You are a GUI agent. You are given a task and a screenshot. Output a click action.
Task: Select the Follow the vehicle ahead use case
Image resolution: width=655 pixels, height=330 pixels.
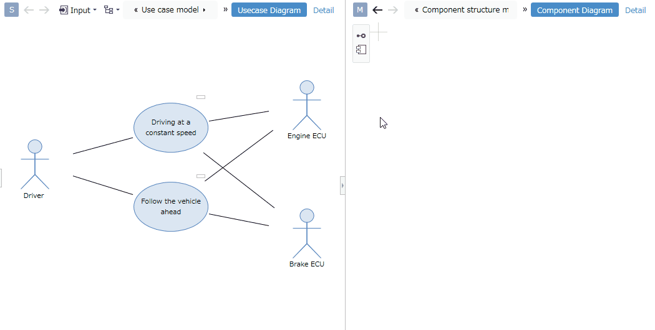(171, 207)
